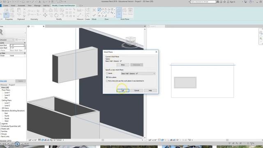Open the Basic Wall work plane name dropdown

pos(138,74)
